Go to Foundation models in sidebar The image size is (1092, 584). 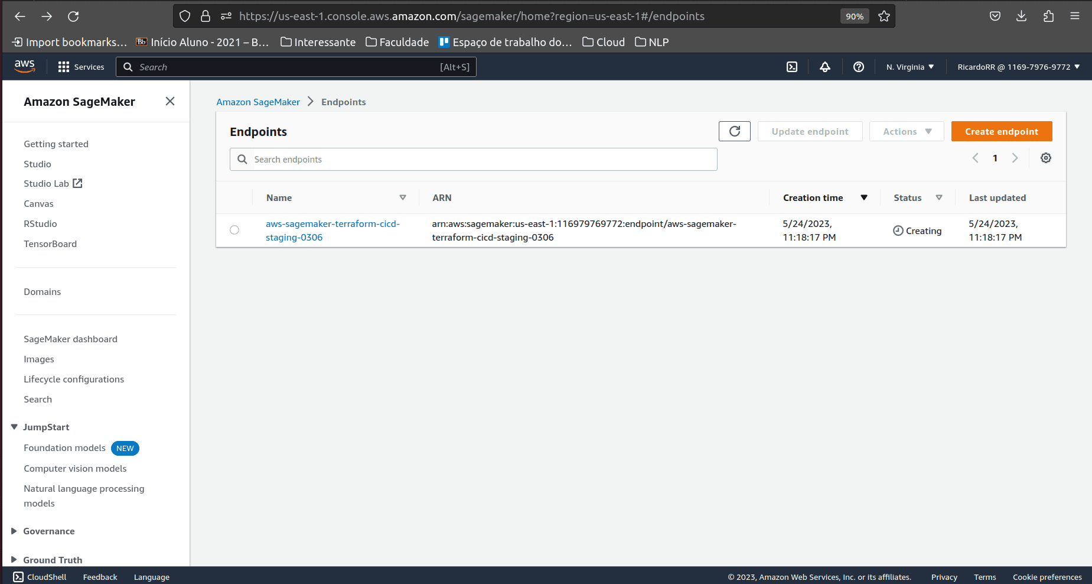click(64, 448)
